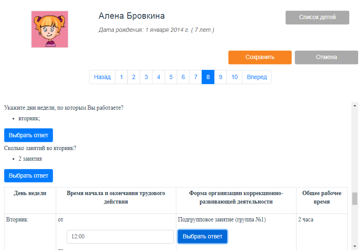This screenshot has height=252, width=362.
Task: Switch to page 2
Action: coord(134,77)
